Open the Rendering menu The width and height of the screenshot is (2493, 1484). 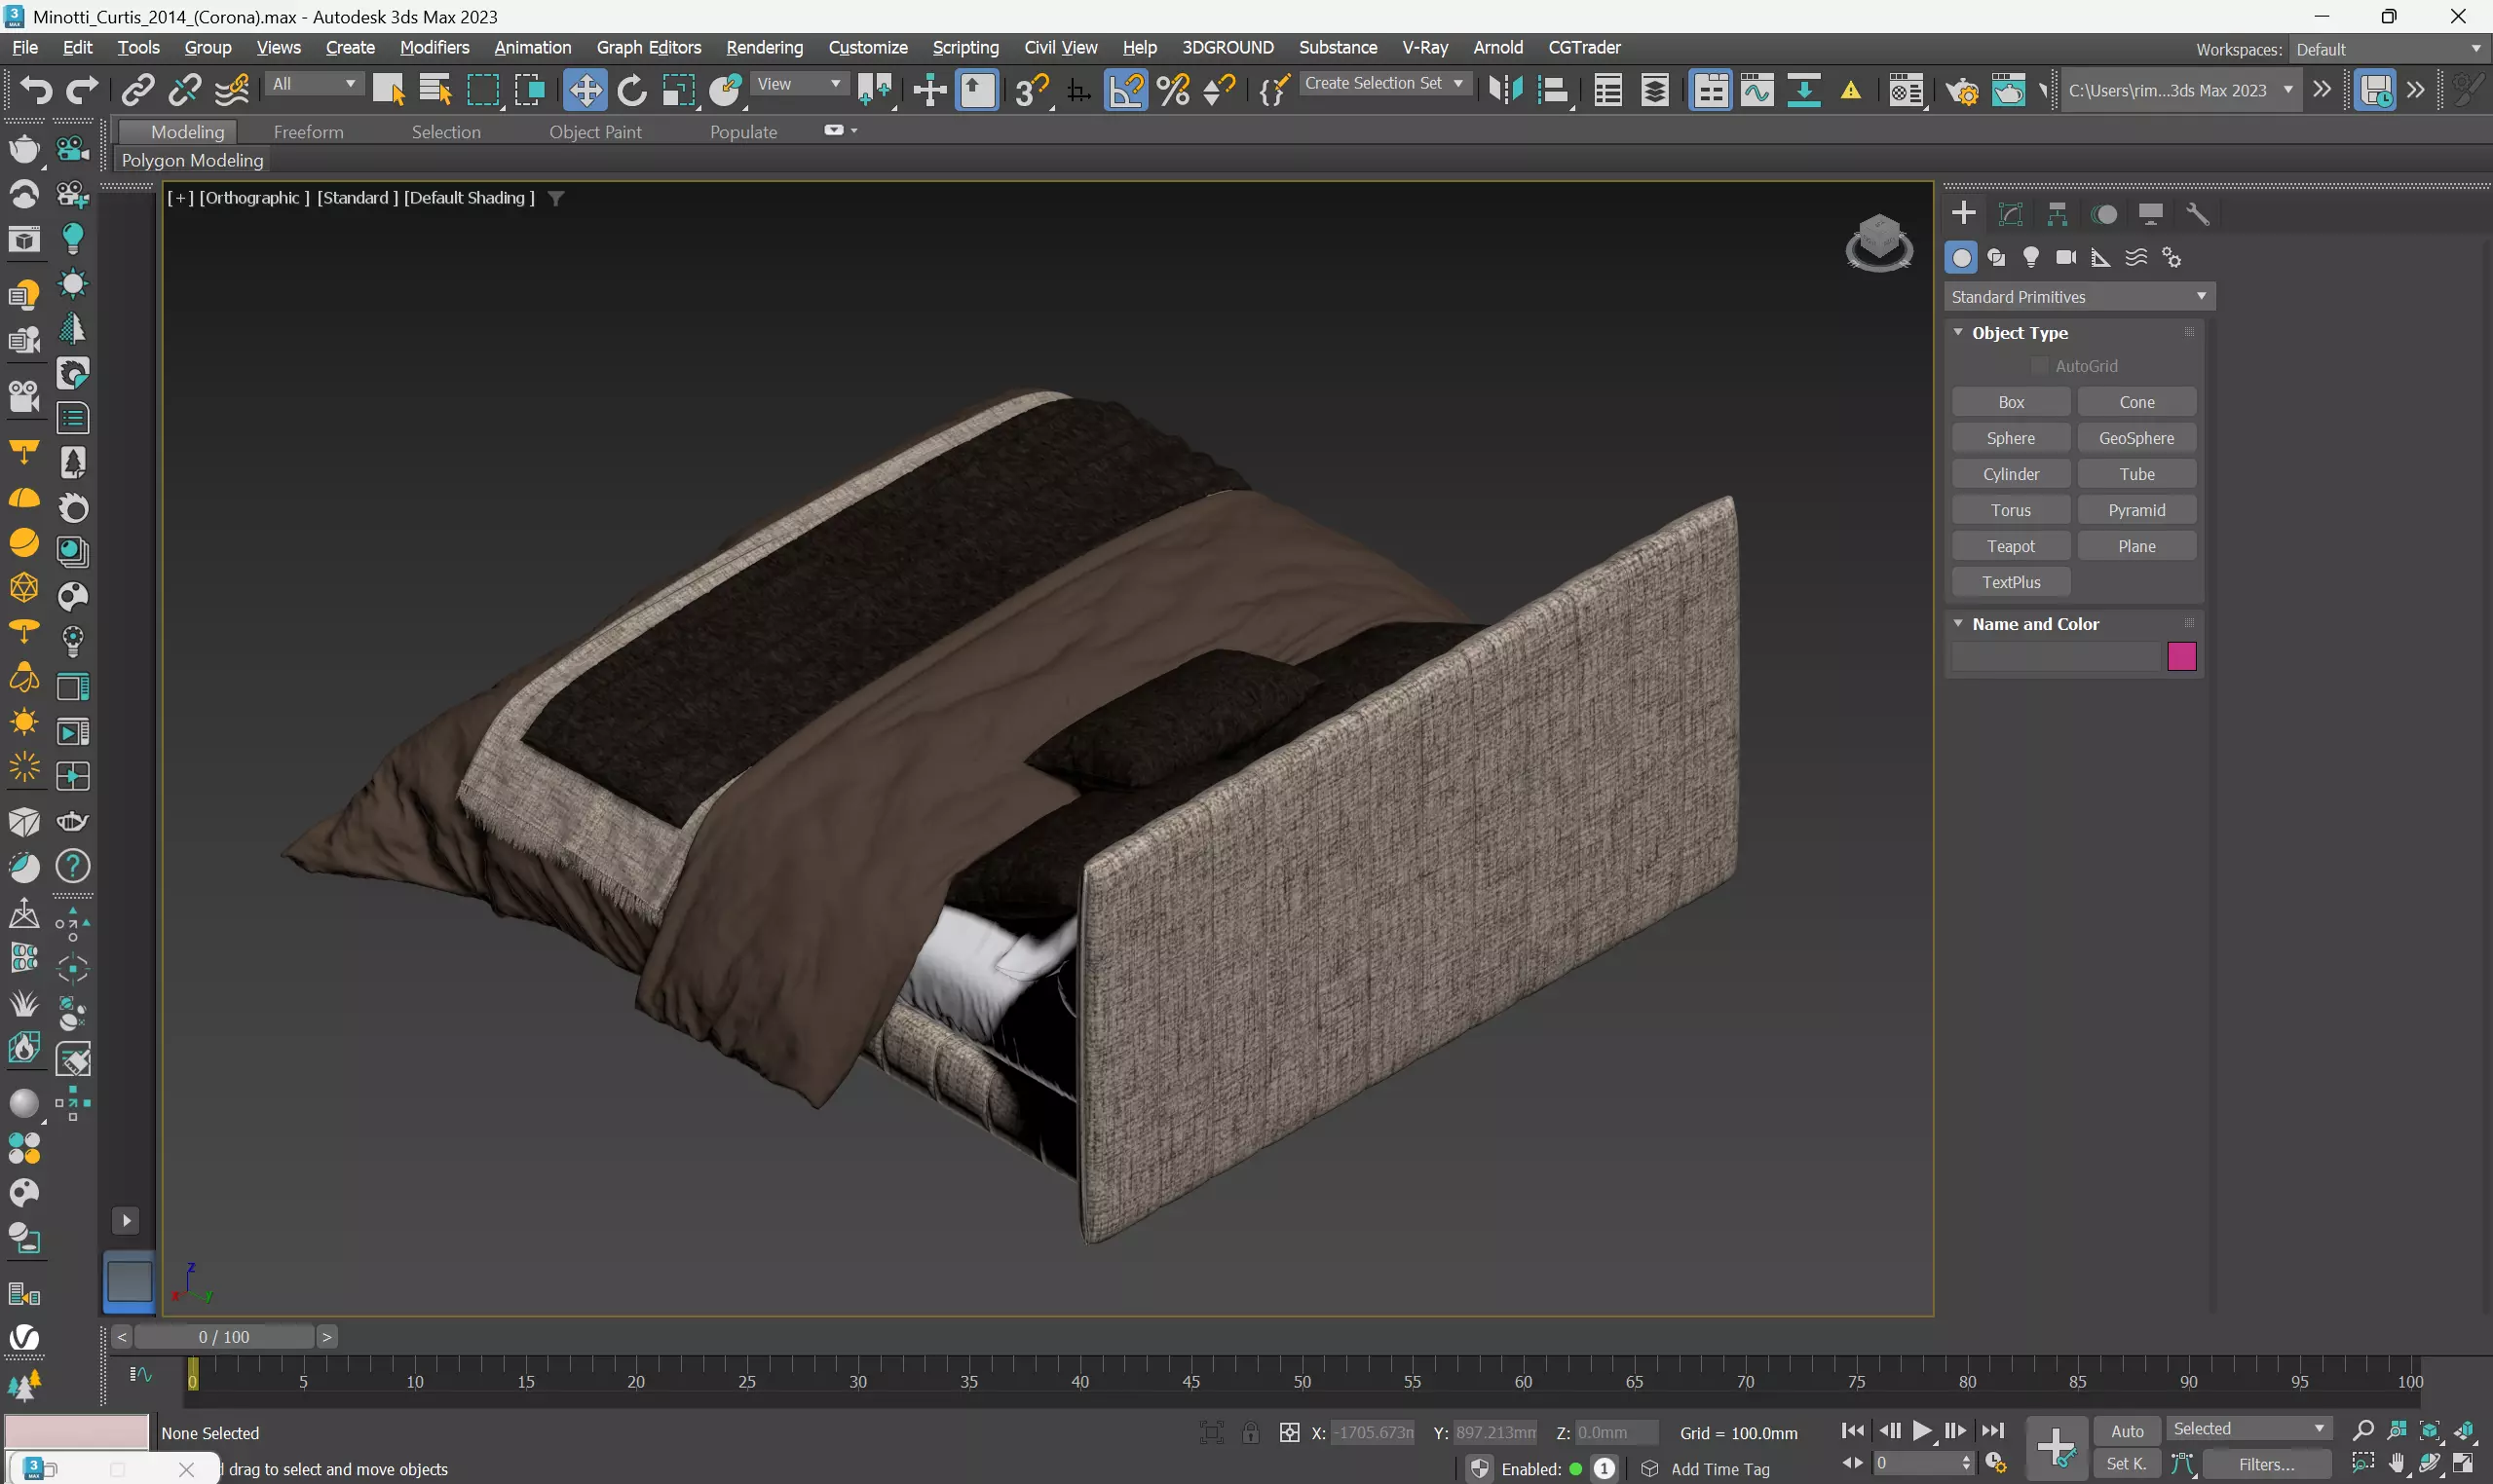click(x=765, y=47)
